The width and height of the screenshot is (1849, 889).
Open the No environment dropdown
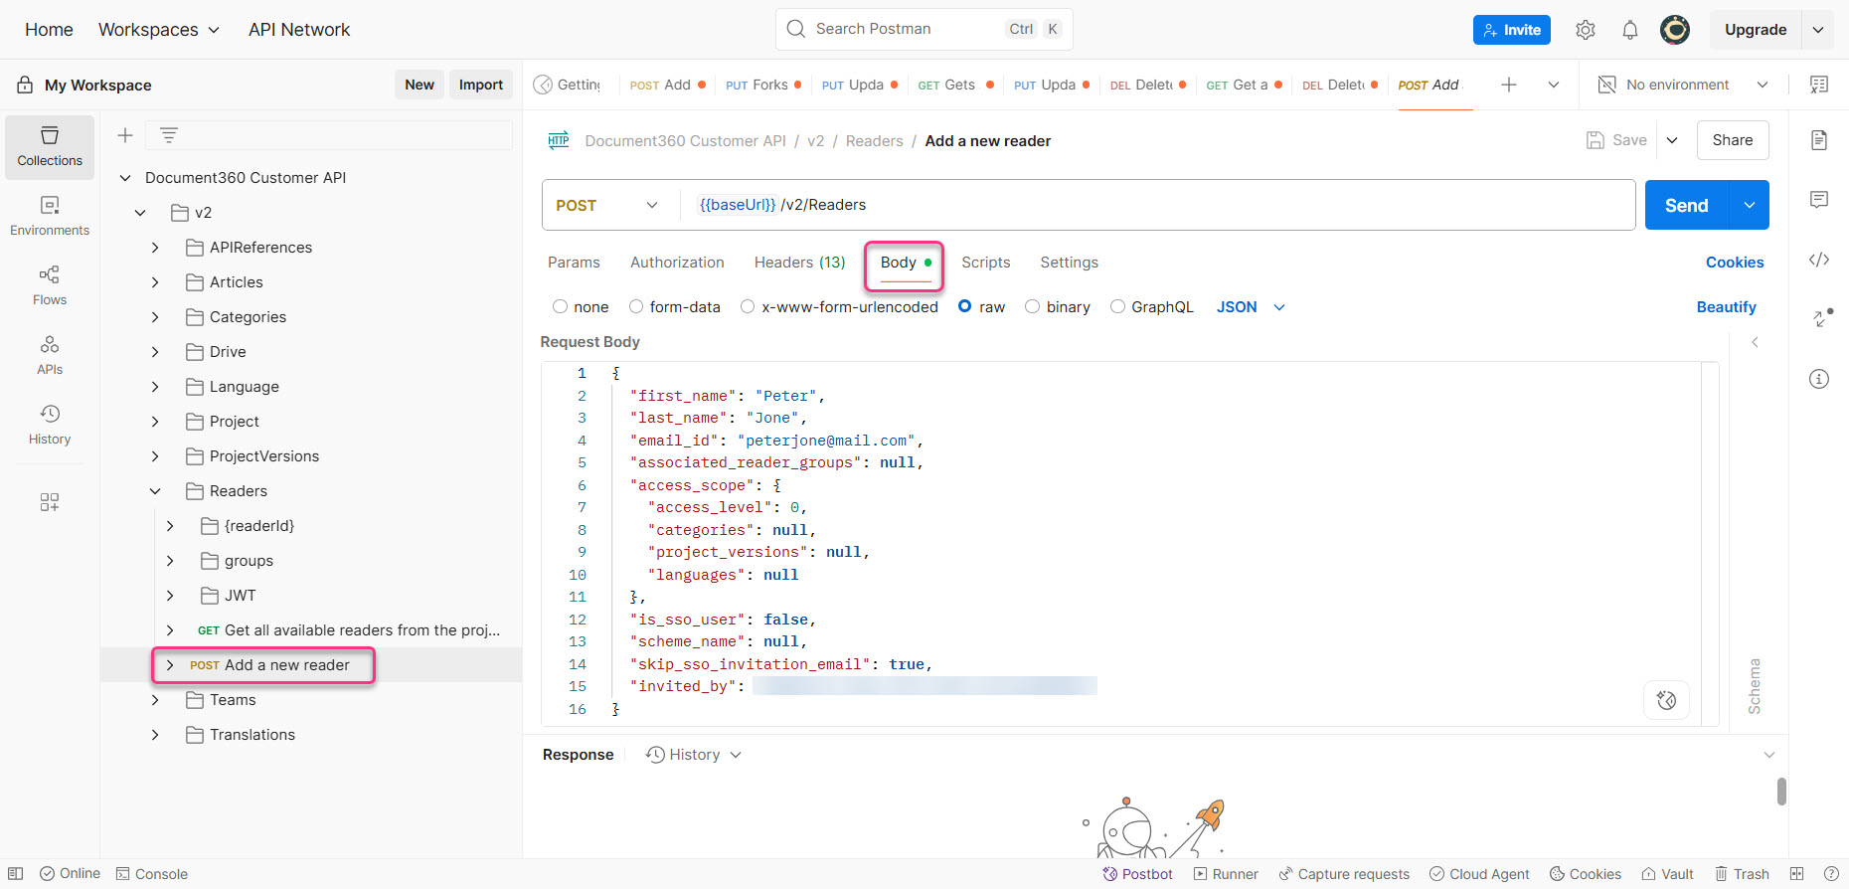[x=1684, y=85]
